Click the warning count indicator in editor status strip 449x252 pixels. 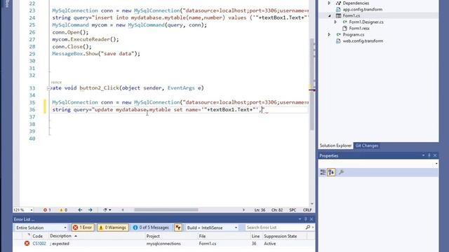[63, 210]
